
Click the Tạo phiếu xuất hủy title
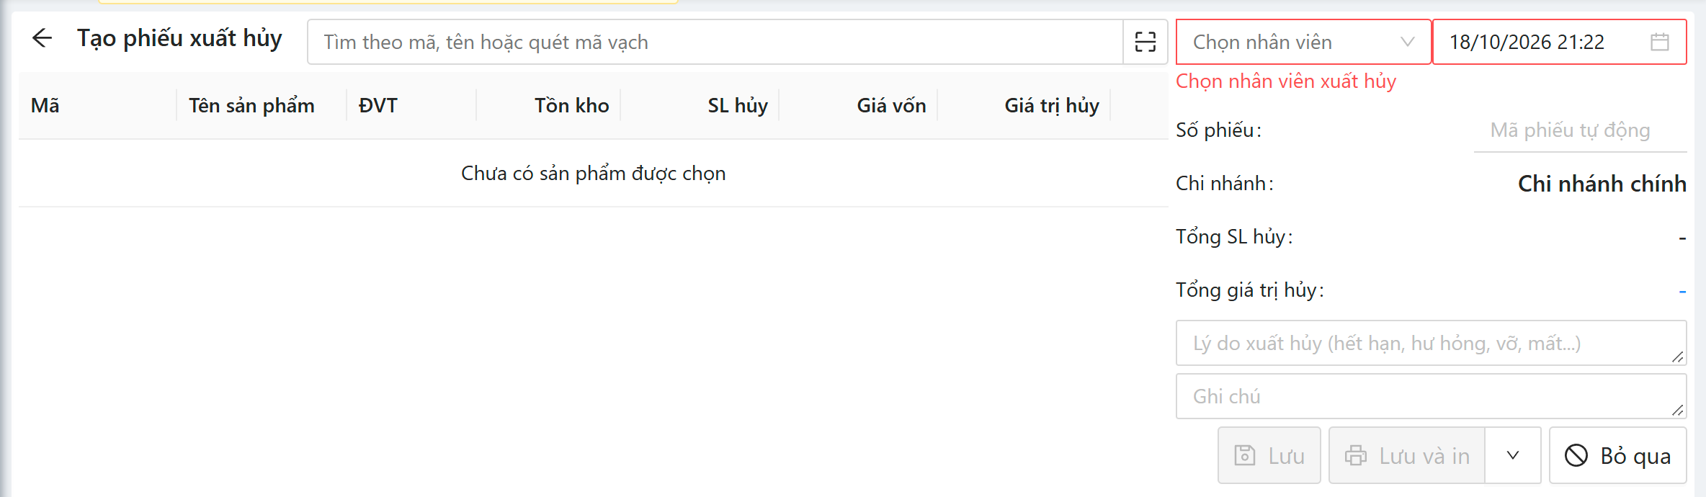click(x=179, y=38)
